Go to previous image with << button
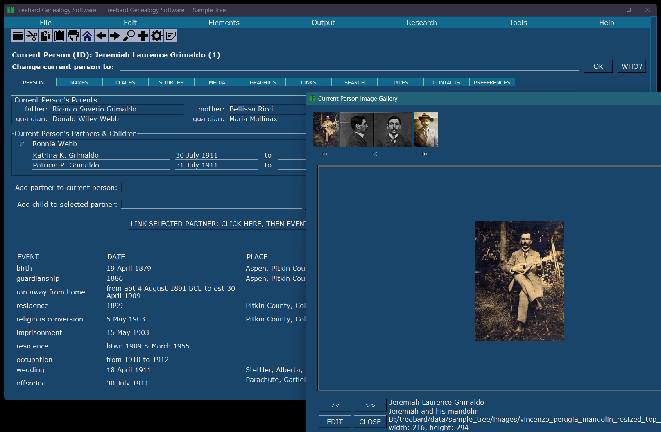This screenshot has width=661, height=432. (x=335, y=405)
